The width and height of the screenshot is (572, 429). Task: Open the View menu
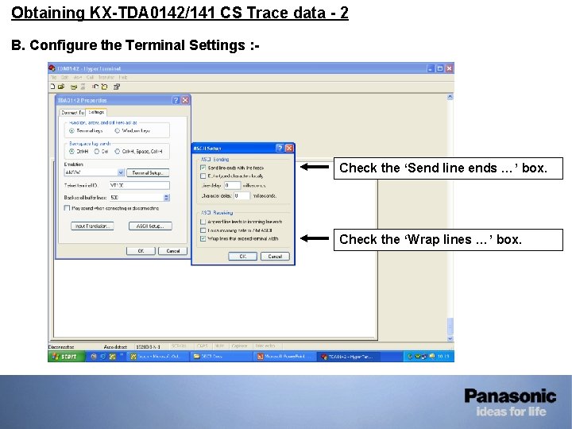78,77
